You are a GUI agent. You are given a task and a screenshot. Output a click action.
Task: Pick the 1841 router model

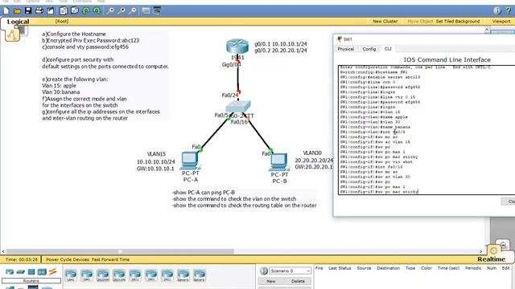tap(71, 275)
